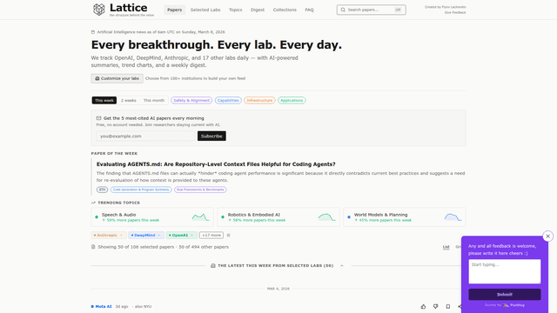Collapse the Latest This Week section chevron
The image size is (557, 313).
tap(342, 265)
